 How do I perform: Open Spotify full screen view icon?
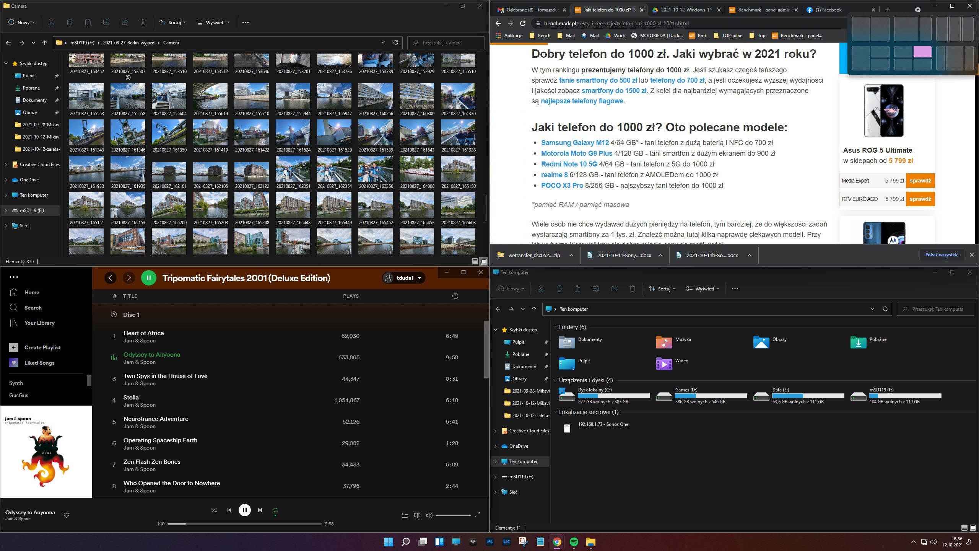(477, 515)
